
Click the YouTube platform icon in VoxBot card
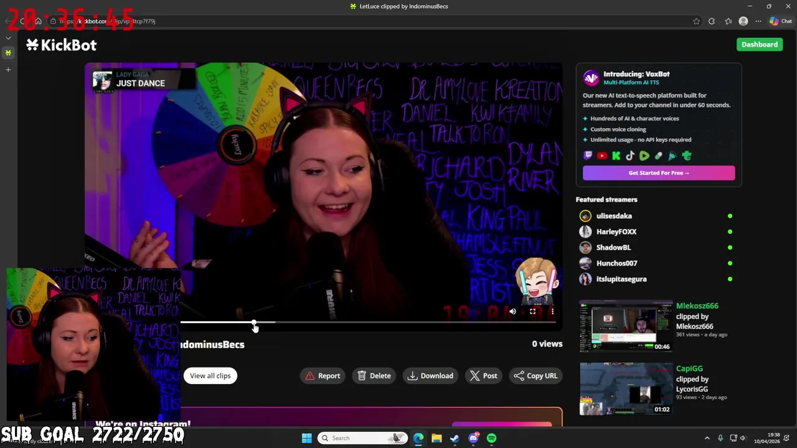[x=602, y=156]
